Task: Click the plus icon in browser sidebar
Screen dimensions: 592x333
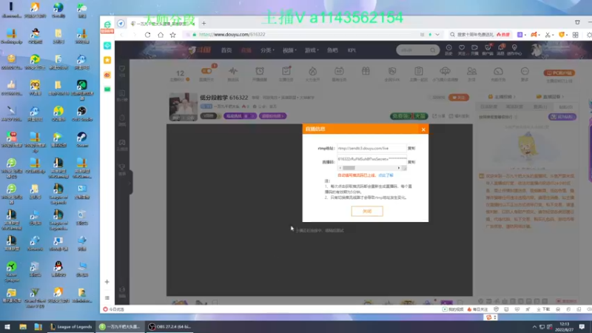Action: click(x=107, y=282)
